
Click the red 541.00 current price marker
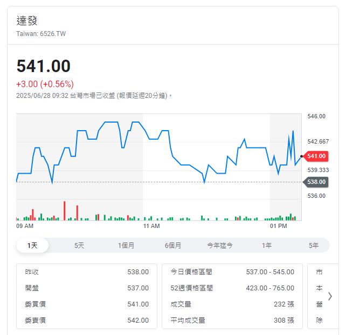(x=316, y=156)
